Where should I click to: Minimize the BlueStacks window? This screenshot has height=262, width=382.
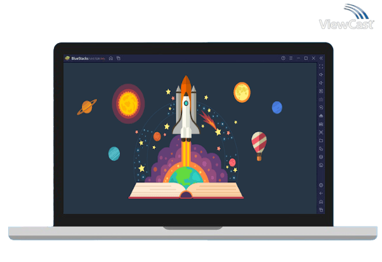click(298, 58)
